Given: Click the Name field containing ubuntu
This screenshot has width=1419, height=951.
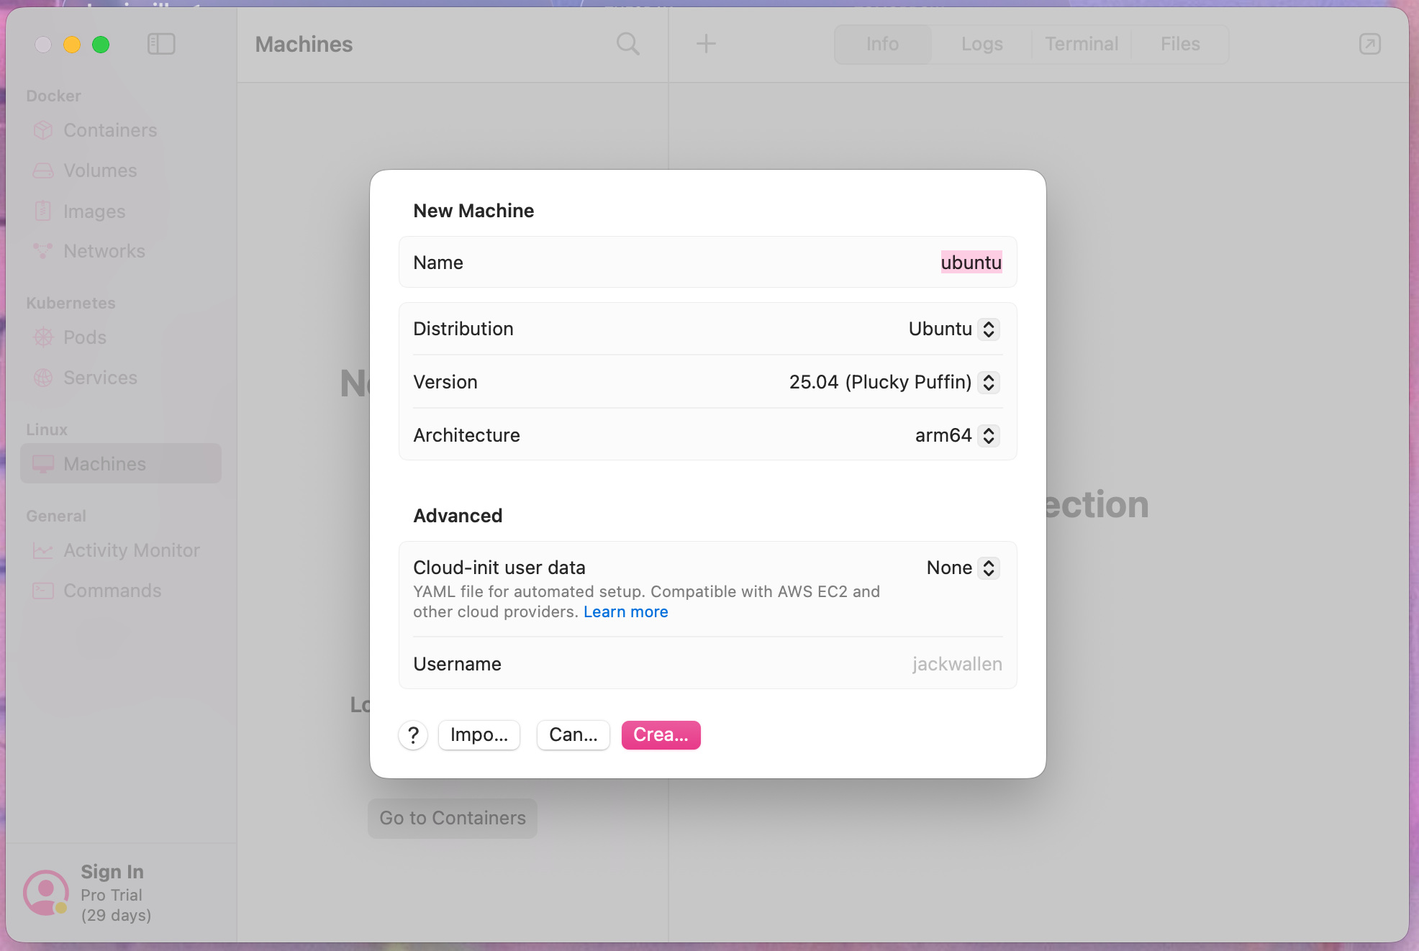Looking at the screenshot, I should pos(970,263).
